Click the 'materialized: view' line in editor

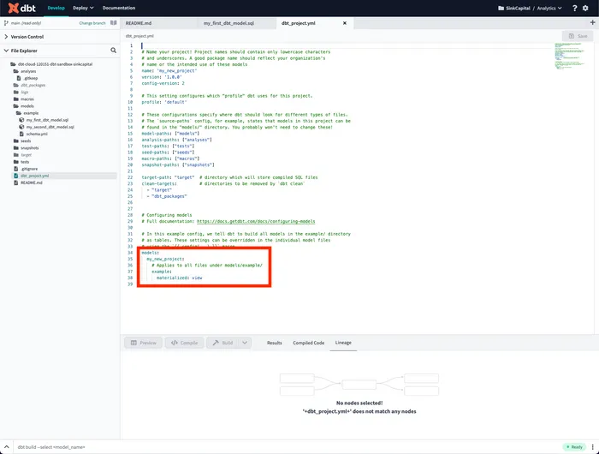pyautogui.click(x=179, y=278)
